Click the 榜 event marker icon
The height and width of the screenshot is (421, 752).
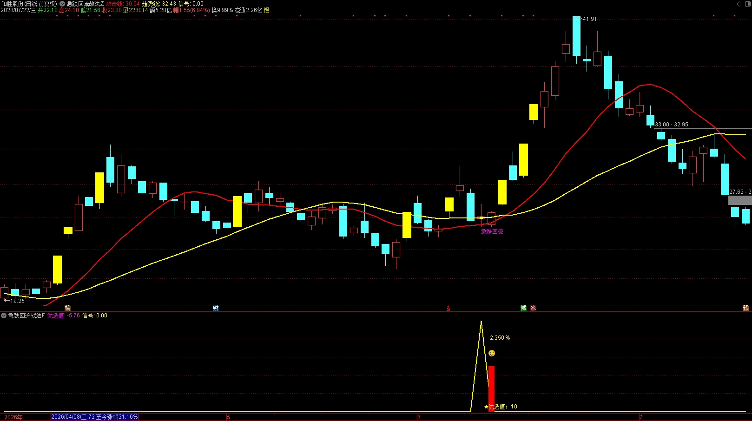tap(68, 308)
